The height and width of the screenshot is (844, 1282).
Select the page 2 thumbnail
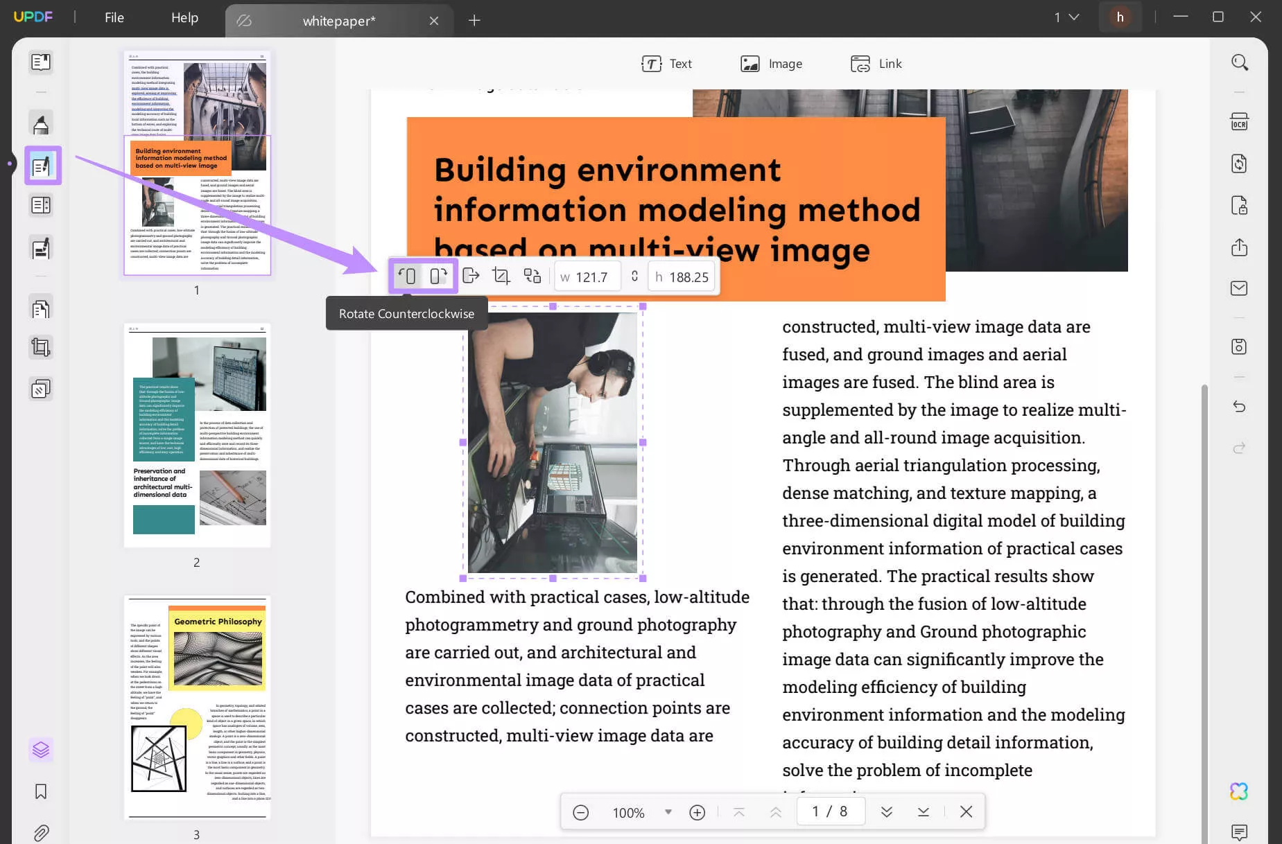pos(197,435)
